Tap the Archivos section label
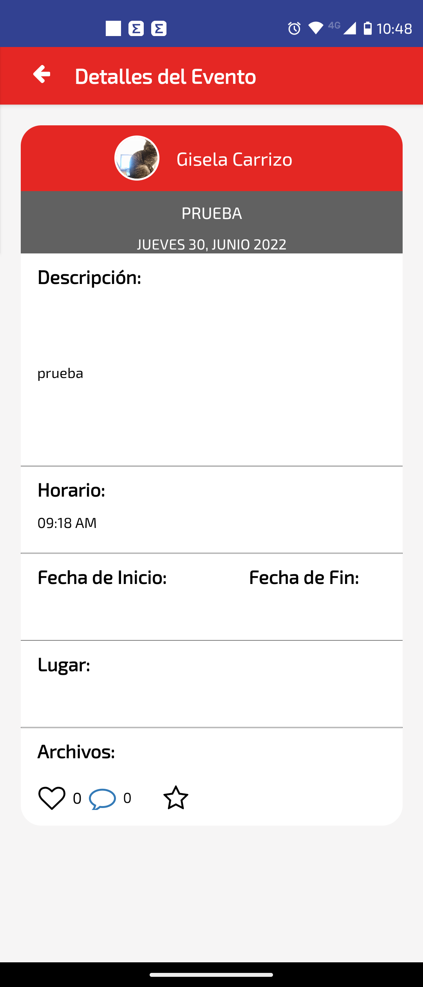423x987 pixels. pyautogui.click(x=76, y=752)
